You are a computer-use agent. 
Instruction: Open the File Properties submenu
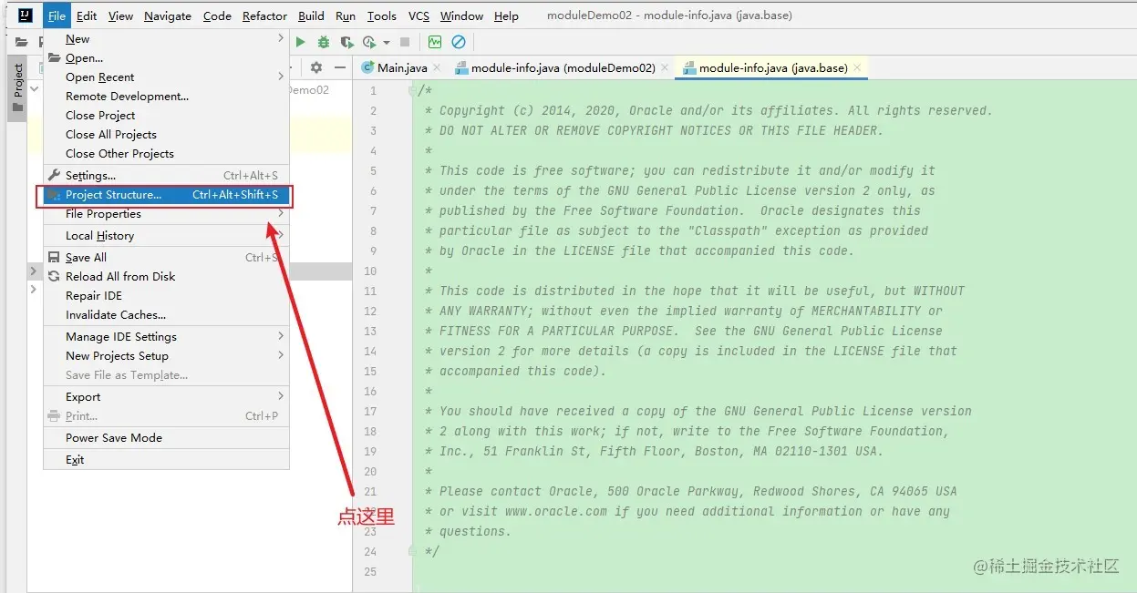click(167, 214)
